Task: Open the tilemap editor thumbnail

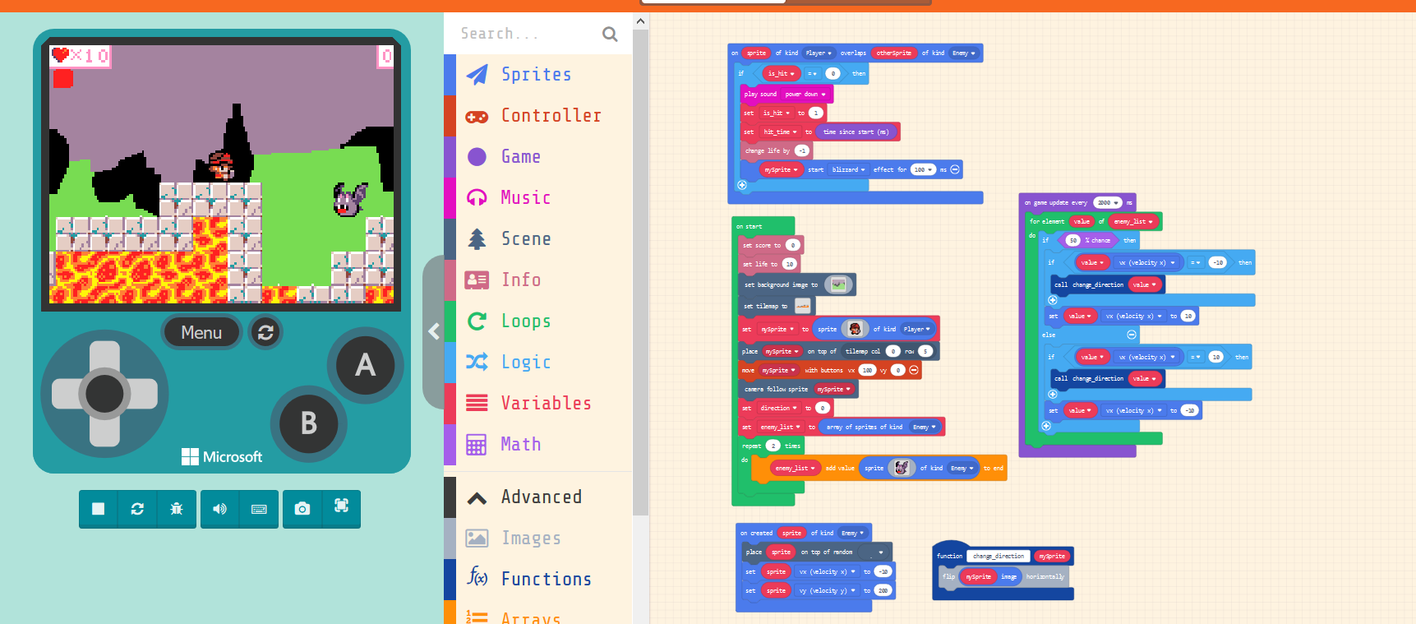Action: tap(802, 306)
